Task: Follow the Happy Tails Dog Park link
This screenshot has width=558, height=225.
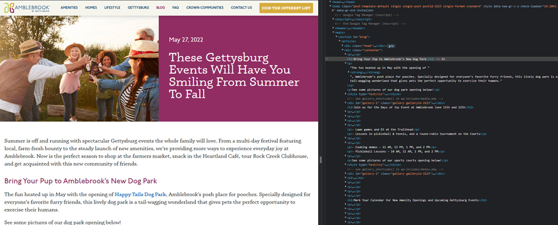Action: (x=140, y=194)
